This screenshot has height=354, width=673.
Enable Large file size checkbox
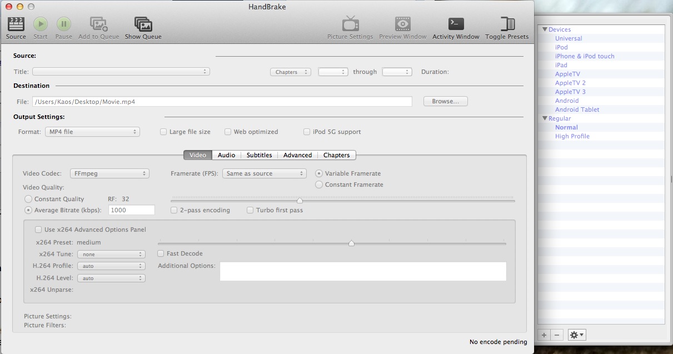[163, 132]
